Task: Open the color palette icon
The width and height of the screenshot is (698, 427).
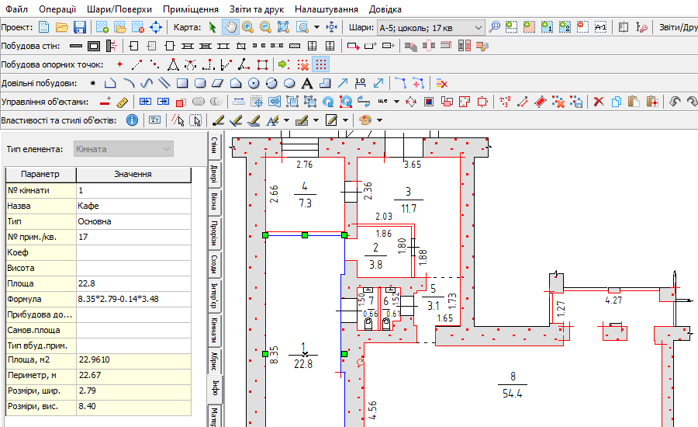Action: pyautogui.click(x=365, y=120)
